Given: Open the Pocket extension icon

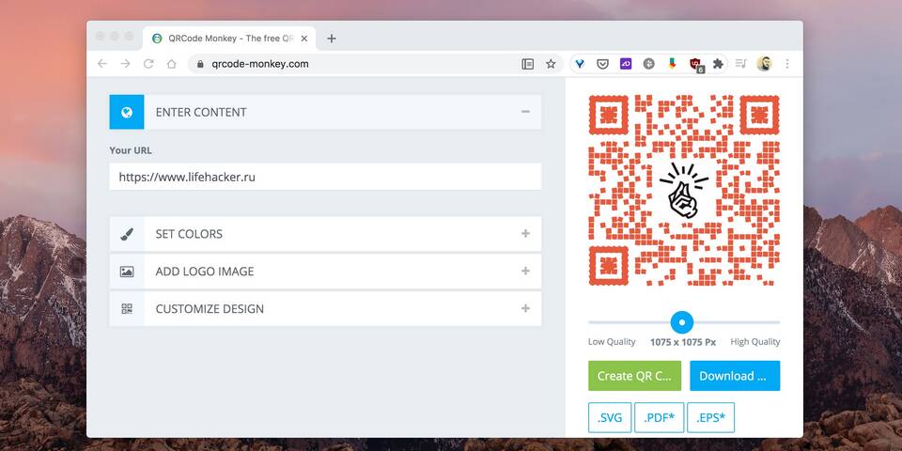Looking at the screenshot, I should pos(602,64).
